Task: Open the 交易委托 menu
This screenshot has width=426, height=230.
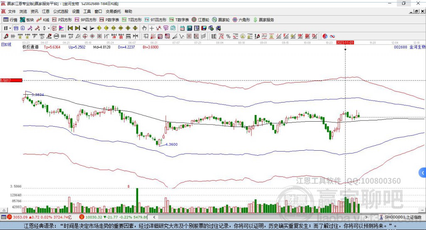Action: tap(113, 11)
